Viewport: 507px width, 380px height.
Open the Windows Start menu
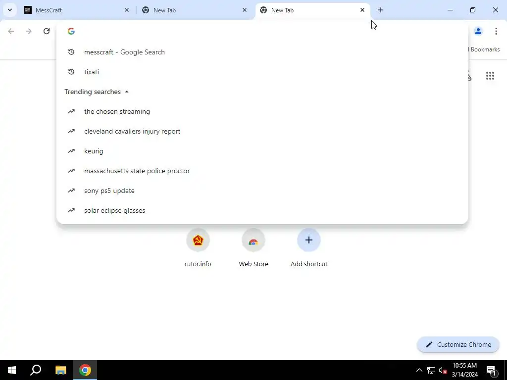tap(12, 370)
